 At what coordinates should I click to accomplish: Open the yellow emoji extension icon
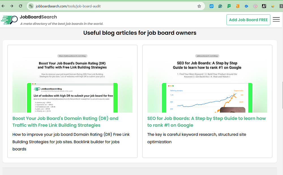tap(273, 6)
